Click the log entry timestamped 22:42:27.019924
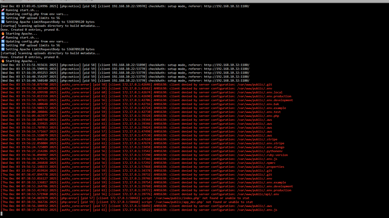Image resolution: width=389 pixels, height=218 pixels. [137, 171]
